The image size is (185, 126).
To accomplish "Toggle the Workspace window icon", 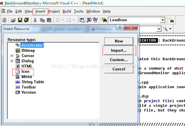I will pyautogui.click(x=82, y=20).
